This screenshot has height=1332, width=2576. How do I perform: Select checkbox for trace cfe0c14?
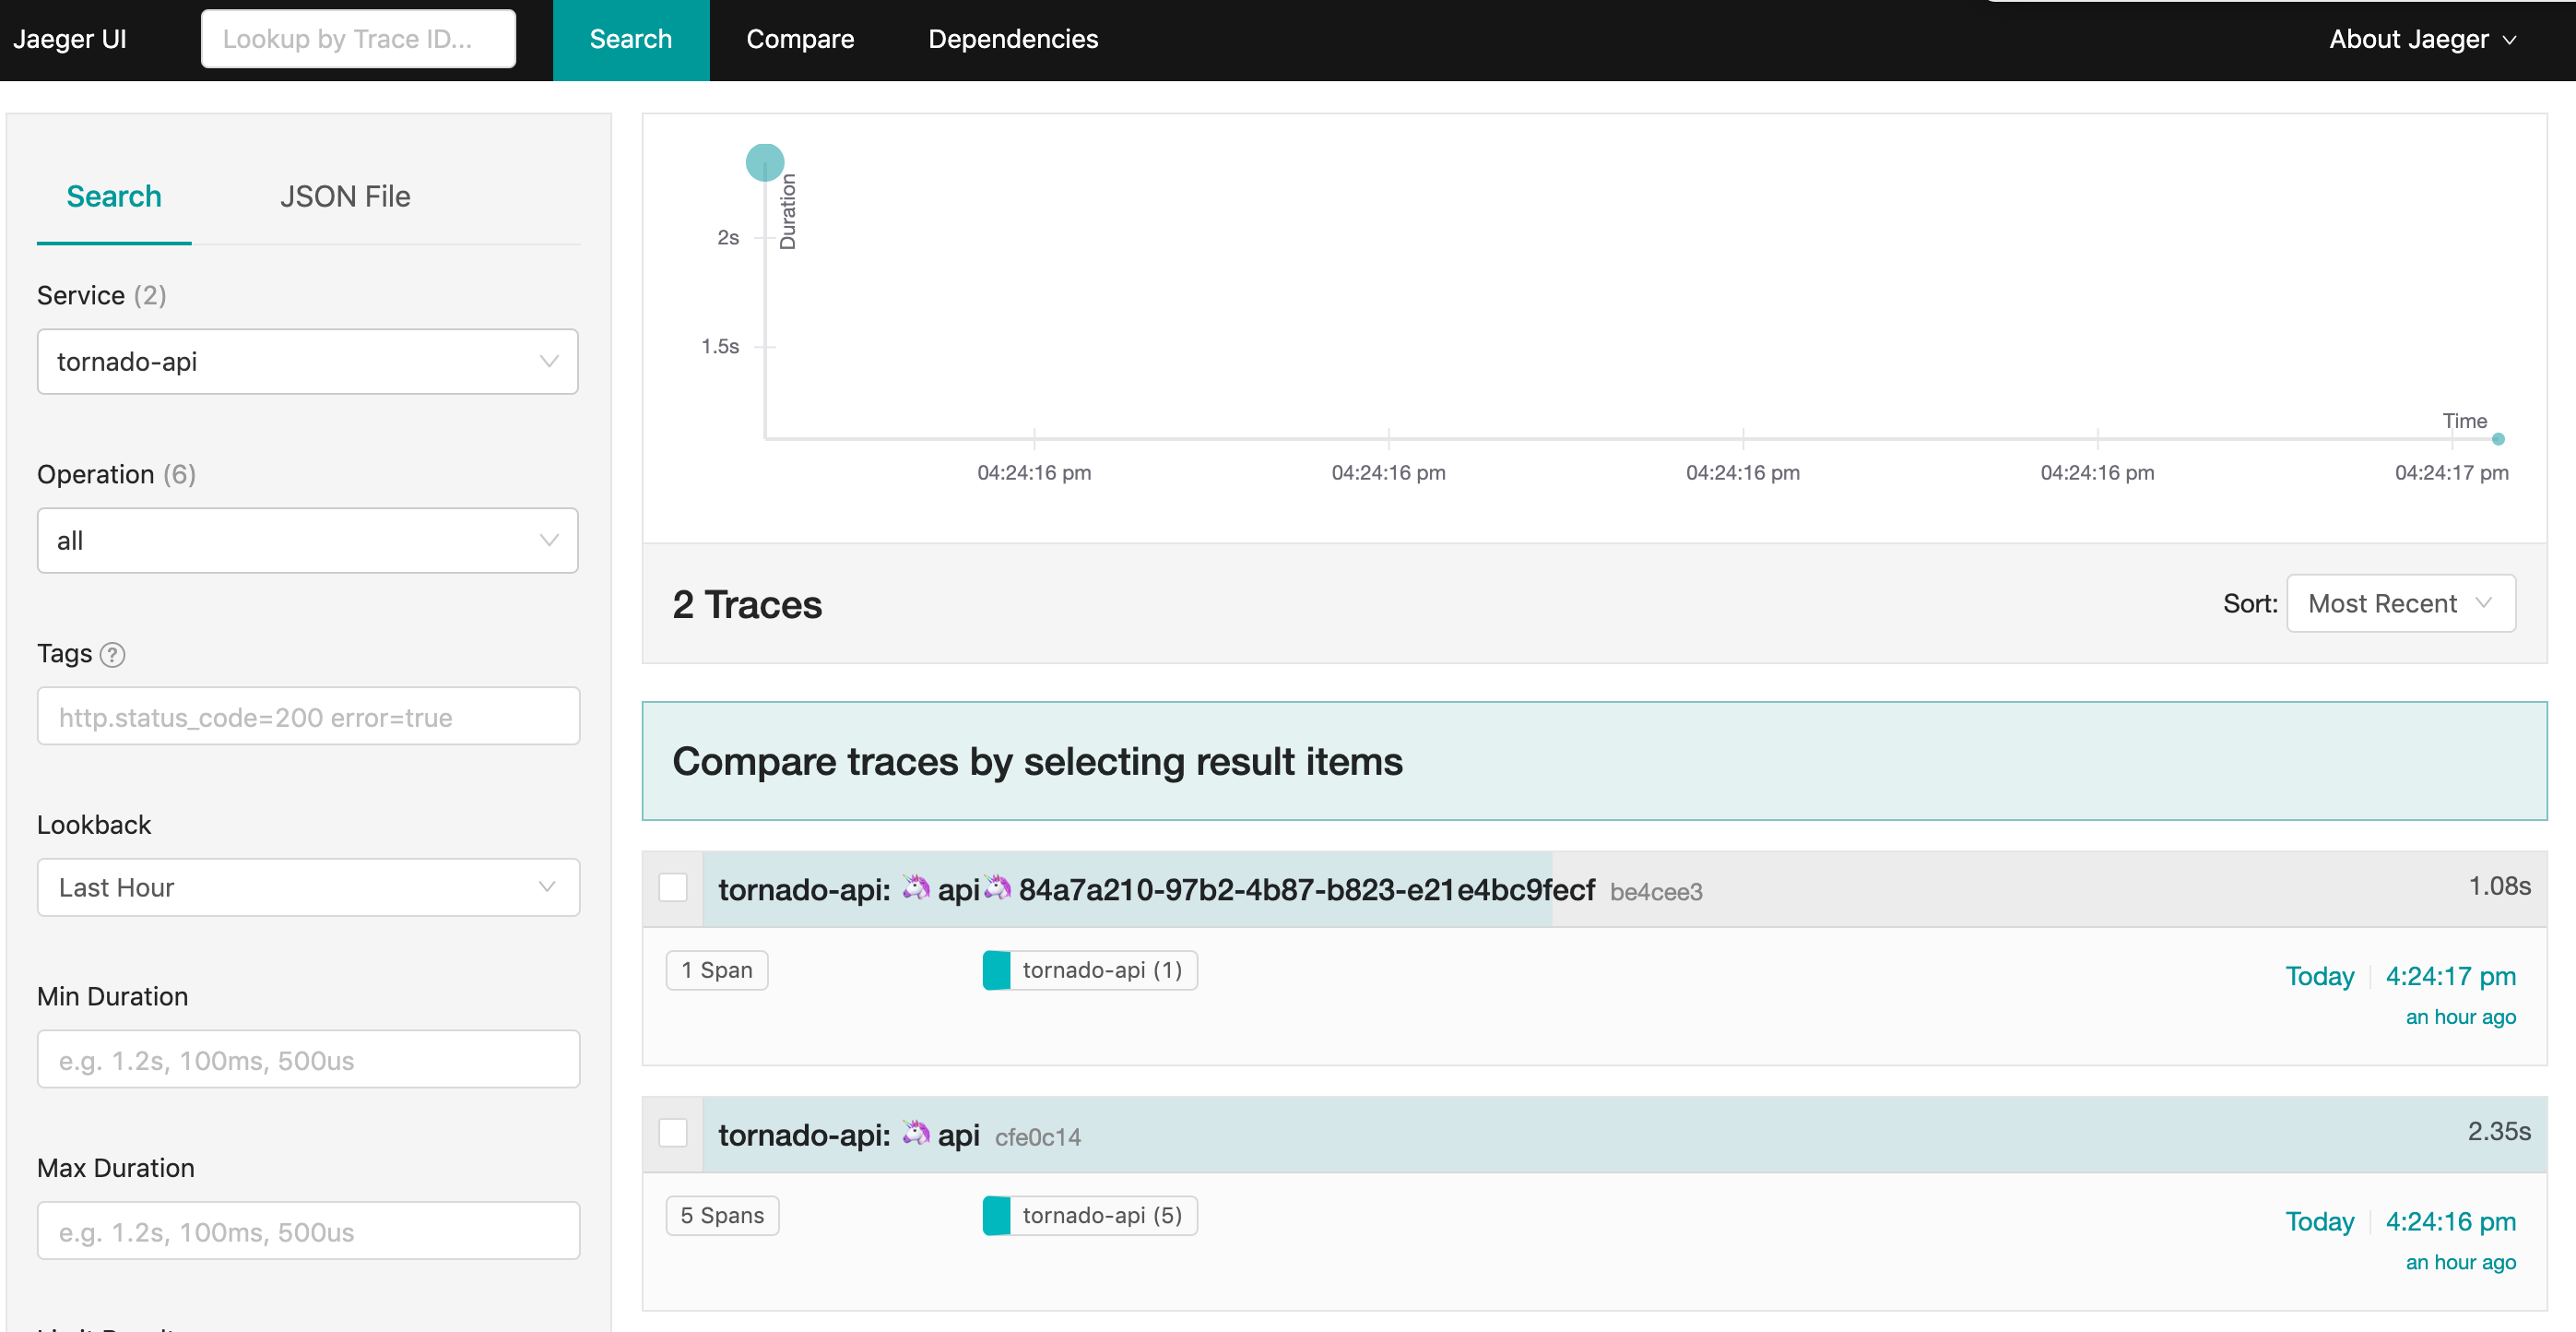tap(673, 1133)
